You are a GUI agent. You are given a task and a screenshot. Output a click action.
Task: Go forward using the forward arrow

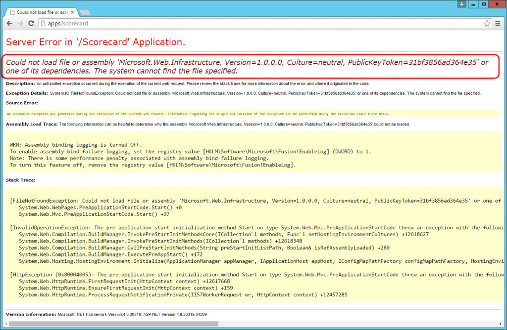coord(20,23)
